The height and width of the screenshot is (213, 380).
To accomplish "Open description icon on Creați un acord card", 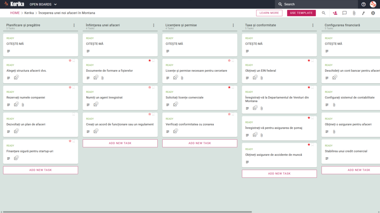I will (x=88, y=132).
